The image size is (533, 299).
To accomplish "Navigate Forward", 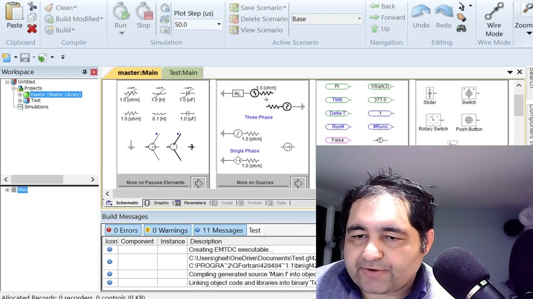I will (387, 17).
